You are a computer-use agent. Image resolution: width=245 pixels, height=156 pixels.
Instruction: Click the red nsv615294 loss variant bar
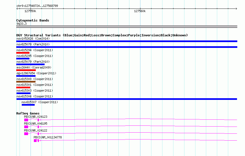coord(23,53)
